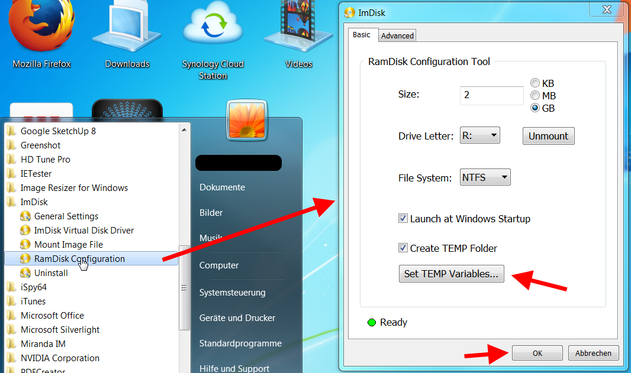Image resolution: width=631 pixels, height=373 pixels.
Task: Open the File System dropdown
Action: point(485,177)
